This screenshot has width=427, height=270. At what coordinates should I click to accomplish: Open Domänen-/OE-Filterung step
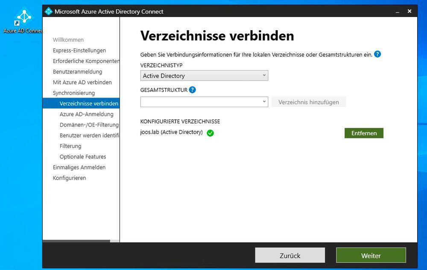(x=89, y=125)
